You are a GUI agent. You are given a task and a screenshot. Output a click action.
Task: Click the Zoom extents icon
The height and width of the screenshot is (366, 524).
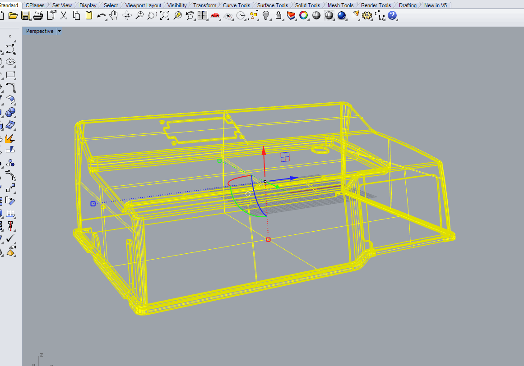(x=164, y=15)
